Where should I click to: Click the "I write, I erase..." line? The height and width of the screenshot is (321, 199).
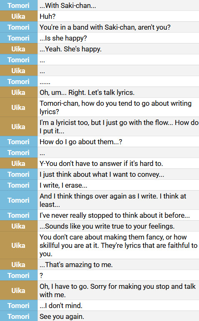coord(63,185)
